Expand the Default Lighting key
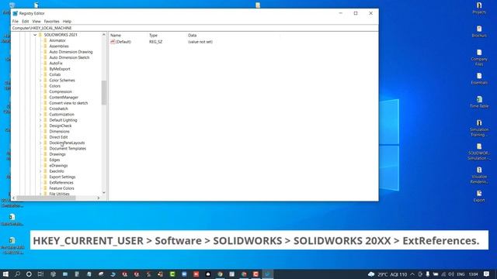This screenshot has height=279, width=497. point(40,120)
